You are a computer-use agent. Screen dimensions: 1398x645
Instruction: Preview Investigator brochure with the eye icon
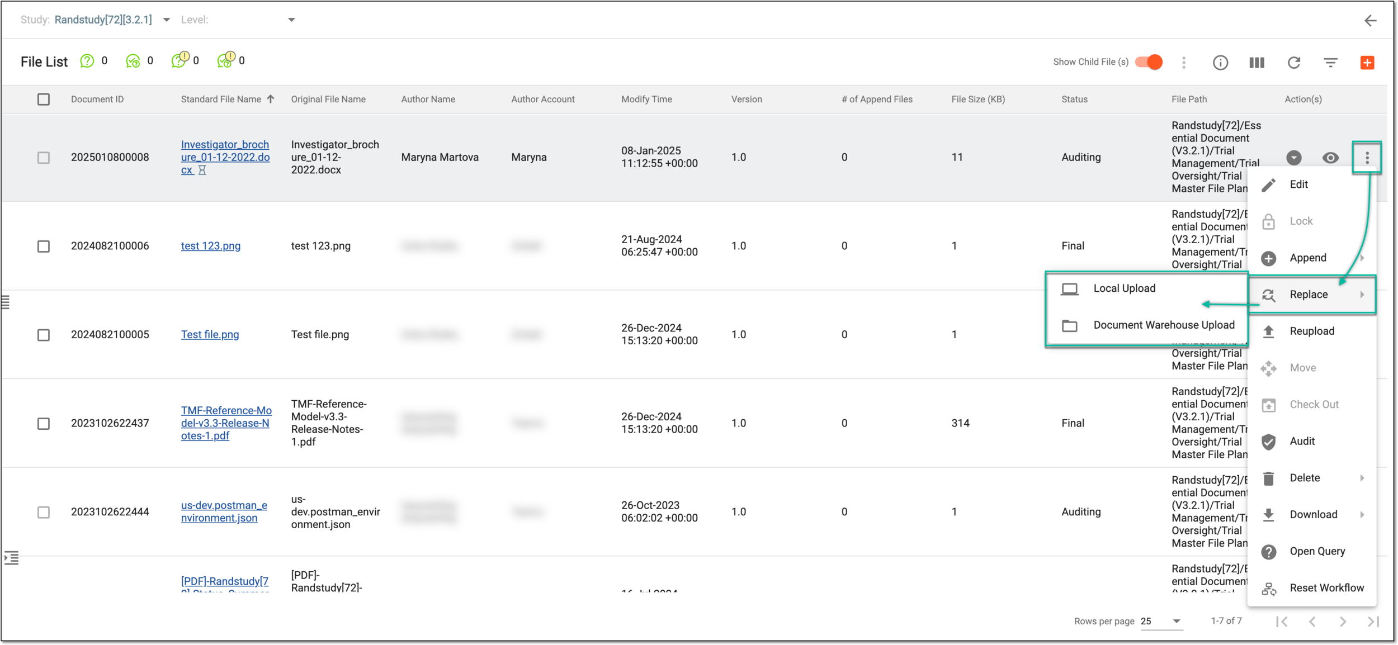point(1330,158)
